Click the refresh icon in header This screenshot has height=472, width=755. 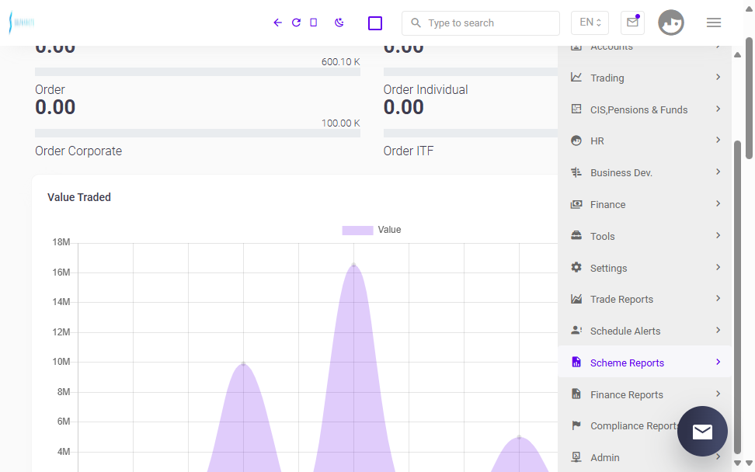[296, 23]
